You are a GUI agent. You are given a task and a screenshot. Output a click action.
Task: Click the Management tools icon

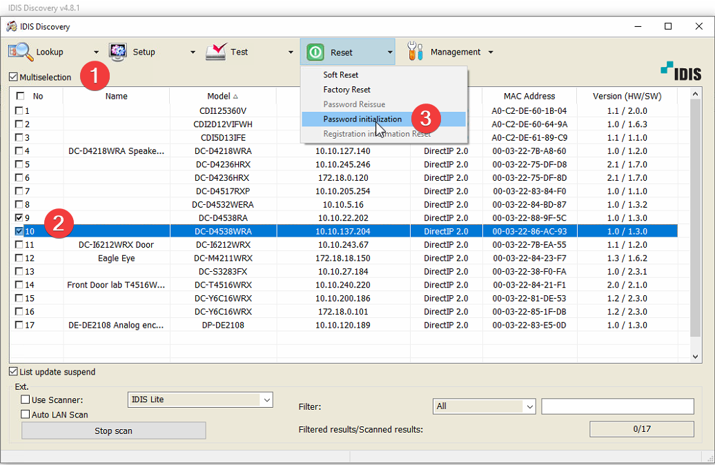[415, 52]
